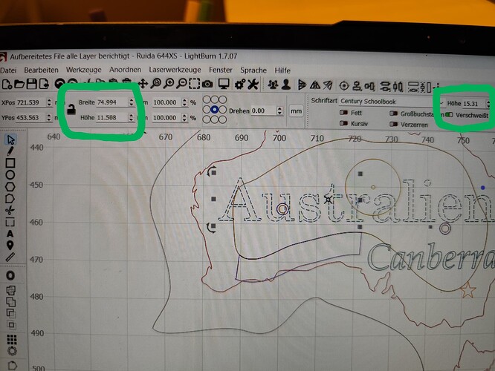The height and width of the screenshot is (371, 495).
Task: Click the Canberra text on canvas
Action: (x=430, y=257)
